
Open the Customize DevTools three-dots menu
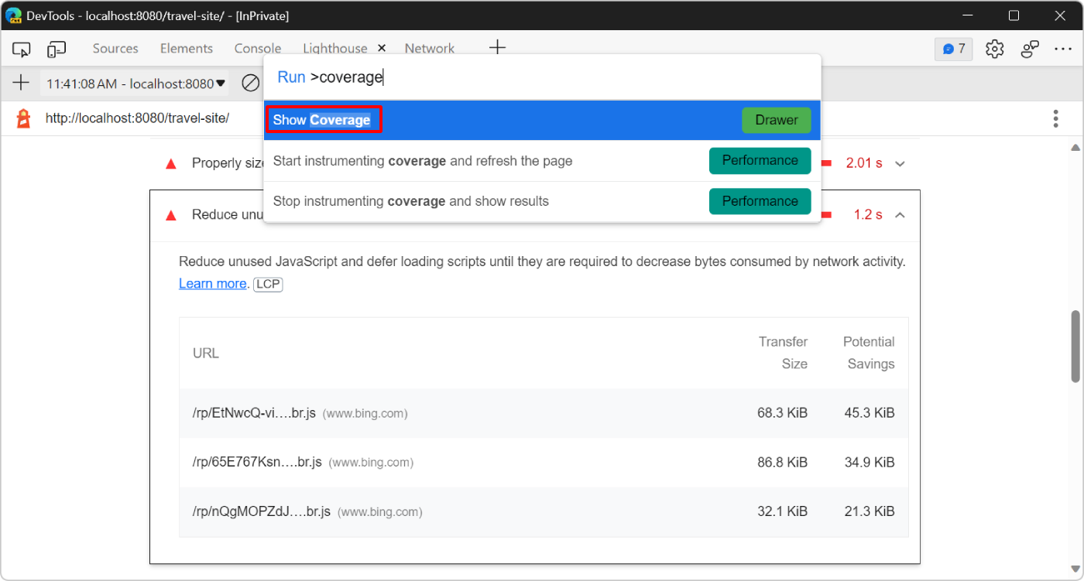[x=1063, y=48]
